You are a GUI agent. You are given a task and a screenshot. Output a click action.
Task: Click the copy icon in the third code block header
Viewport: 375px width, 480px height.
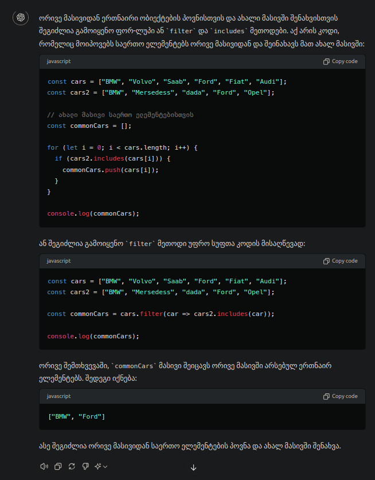click(326, 396)
